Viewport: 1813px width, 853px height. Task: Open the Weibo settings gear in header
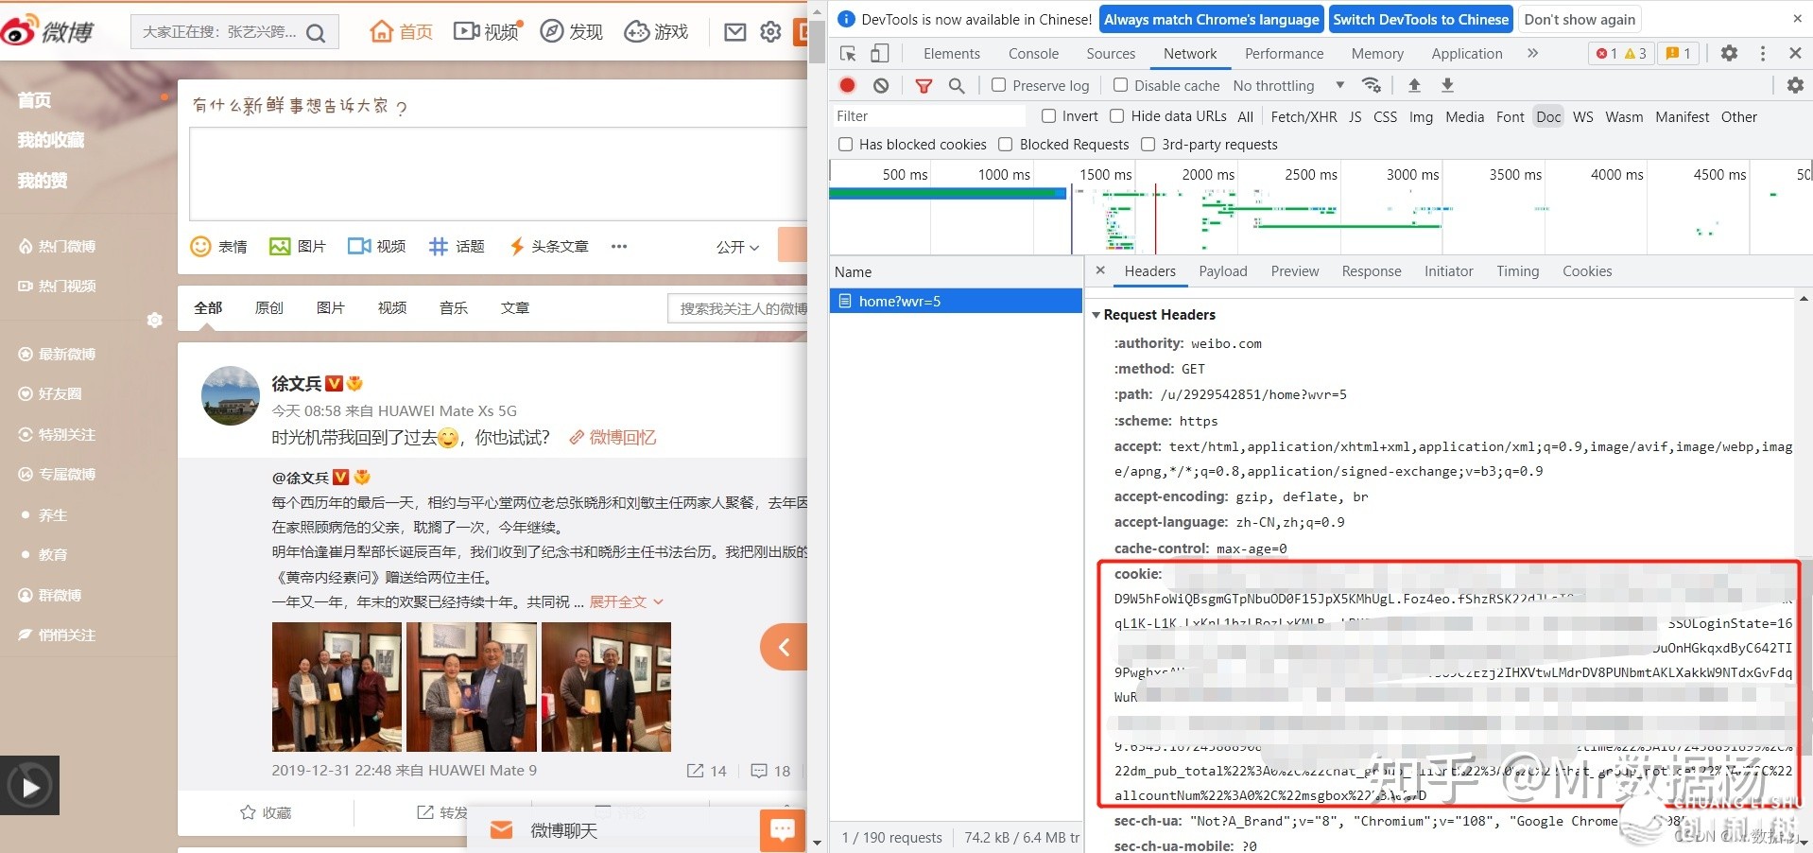(x=770, y=32)
